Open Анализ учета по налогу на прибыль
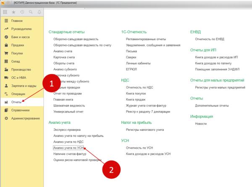 click(79, 136)
